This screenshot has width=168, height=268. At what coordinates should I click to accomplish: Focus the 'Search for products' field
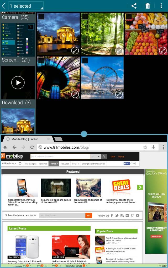coord(60,157)
